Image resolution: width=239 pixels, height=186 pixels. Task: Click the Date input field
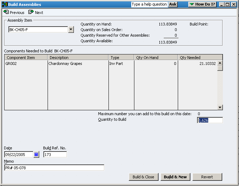[x=19, y=155]
